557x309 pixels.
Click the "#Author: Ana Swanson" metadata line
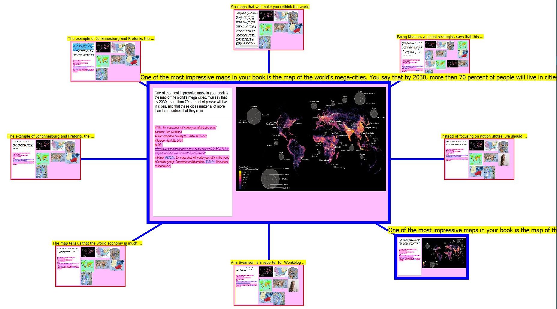(x=168, y=132)
